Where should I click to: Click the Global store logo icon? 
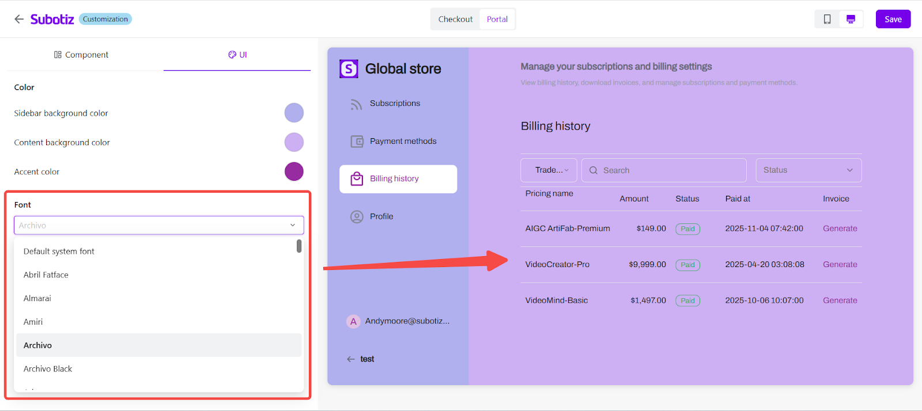[349, 69]
